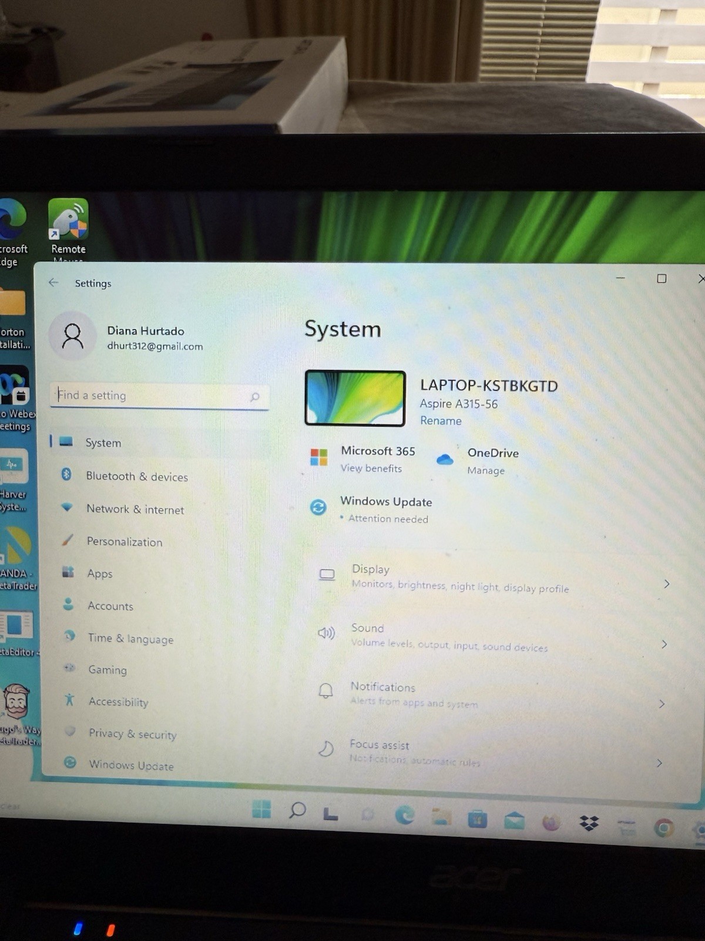
Task: Open the Windows Start button
Action: coord(261,809)
